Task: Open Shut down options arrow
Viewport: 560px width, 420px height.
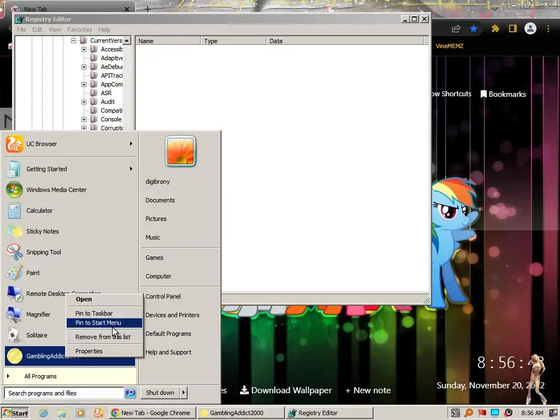Action: click(184, 393)
